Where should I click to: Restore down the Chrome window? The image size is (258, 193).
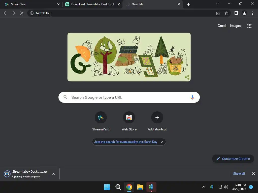(x=241, y=4)
